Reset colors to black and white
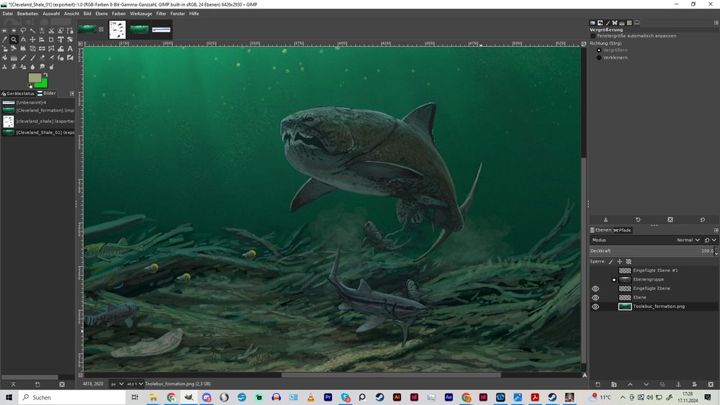 coord(30,86)
